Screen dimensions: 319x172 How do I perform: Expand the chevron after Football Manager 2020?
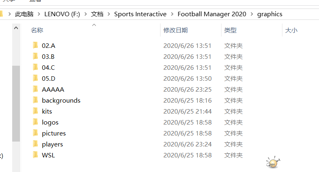[x=252, y=14]
